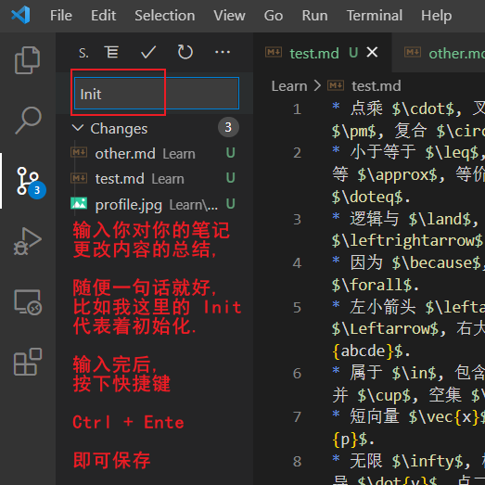
Task: Select other.md in the Changes list
Action: [153, 153]
